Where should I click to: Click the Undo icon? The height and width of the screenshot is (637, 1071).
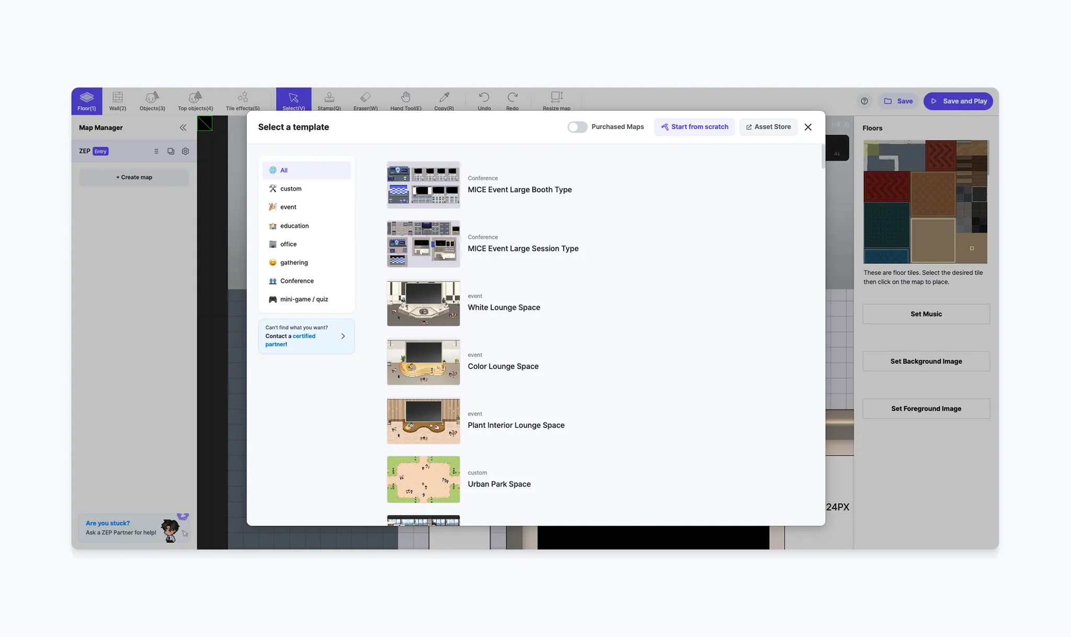pyautogui.click(x=484, y=100)
